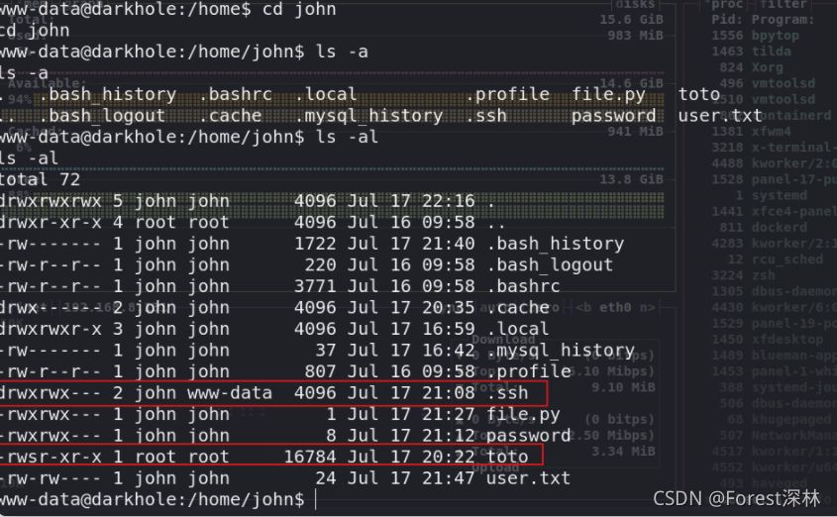Click the 21:40 timestamp
837x517 pixels.
click(x=449, y=244)
